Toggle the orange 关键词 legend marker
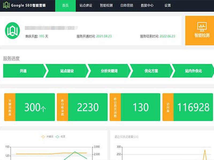 43,137
